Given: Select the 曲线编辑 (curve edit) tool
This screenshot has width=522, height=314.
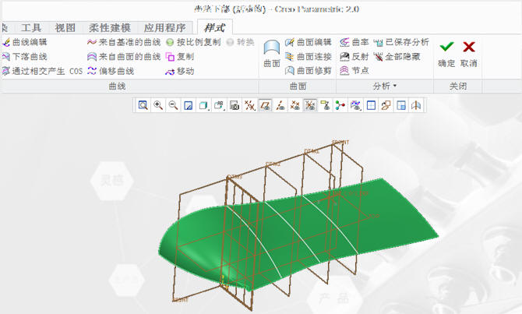Looking at the screenshot, I should click(x=25, y=42).
